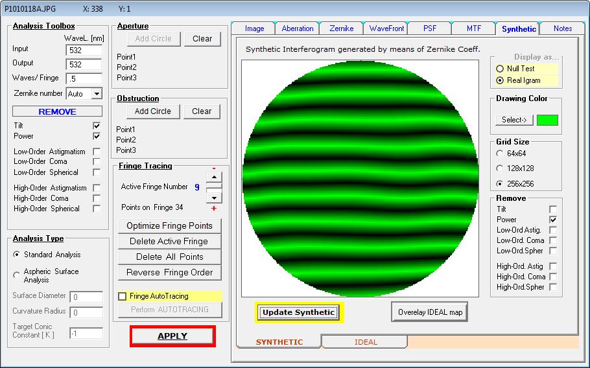
Task: Choose Null Test display mode
Action: pyautogui.click(x=500, y=69)
